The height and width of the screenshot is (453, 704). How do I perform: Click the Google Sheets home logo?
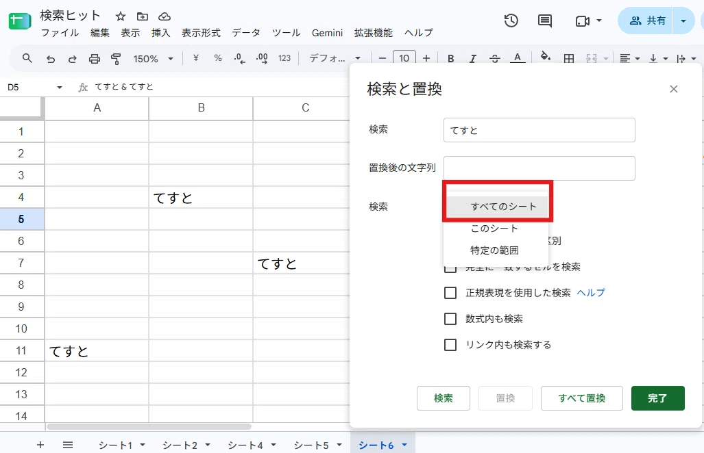point(20,21)
